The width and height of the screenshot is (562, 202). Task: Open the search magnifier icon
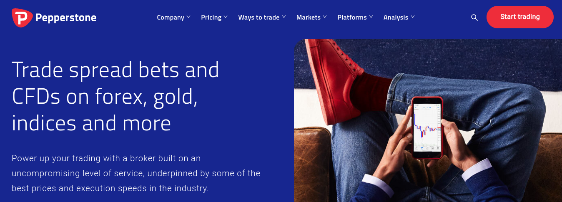tap(474, 17)
